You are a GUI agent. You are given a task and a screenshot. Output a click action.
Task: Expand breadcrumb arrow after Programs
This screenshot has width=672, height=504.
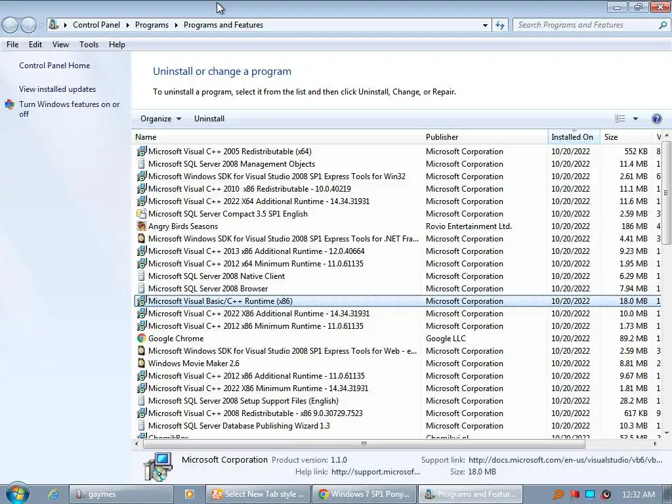pyautogui.click(x=176, y=25)
